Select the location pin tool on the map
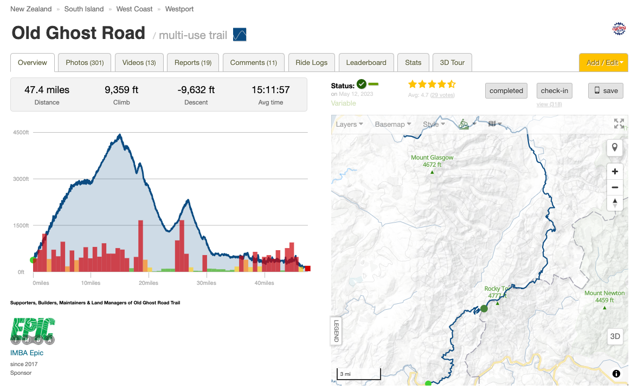644x391 pixels. 615,147
